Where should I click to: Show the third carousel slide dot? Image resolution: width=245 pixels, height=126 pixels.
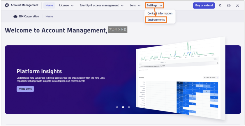click(x=129, y=107)
